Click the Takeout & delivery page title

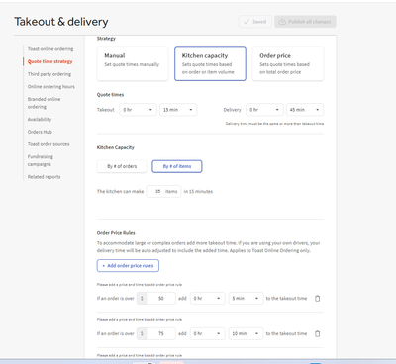pyautogui.click(x=61, y=22)
